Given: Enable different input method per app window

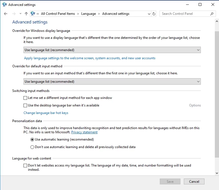Looking at the screenshot, I should pyautogui.click(x=25, y=98).
